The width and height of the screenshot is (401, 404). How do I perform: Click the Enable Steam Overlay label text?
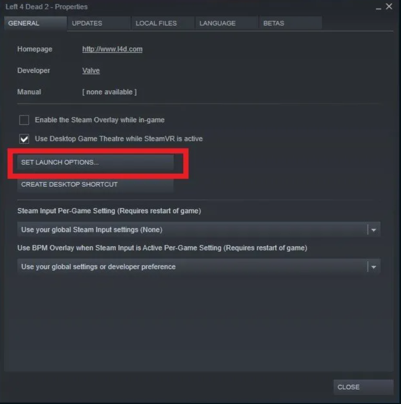[x=99, y=120]
